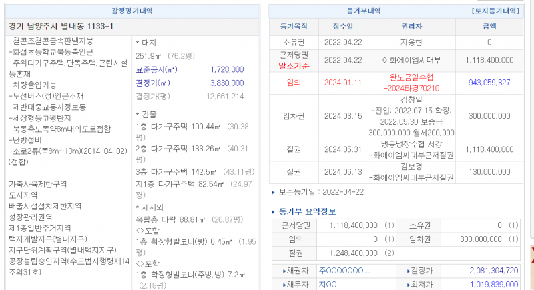
Task: Click the debtor name 지OO
Action: click(328, 283)
